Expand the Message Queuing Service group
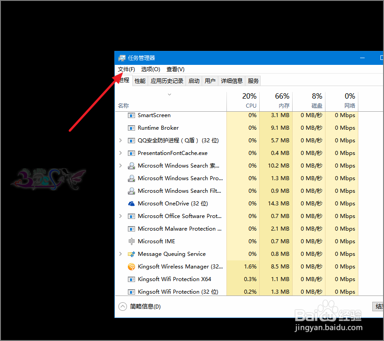384x341 pixels. point(120,254)
